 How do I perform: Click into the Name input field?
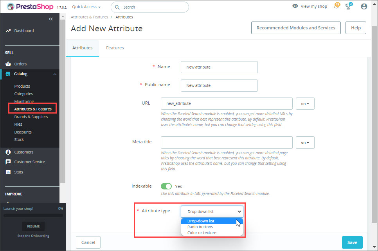point(219,67)
